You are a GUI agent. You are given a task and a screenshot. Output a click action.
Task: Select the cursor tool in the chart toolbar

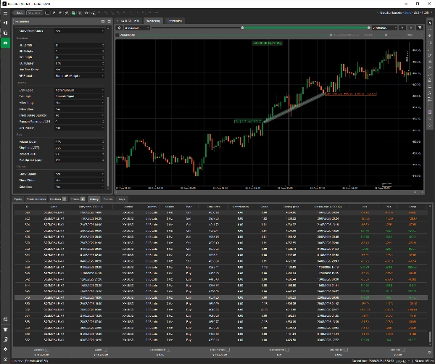430,23
